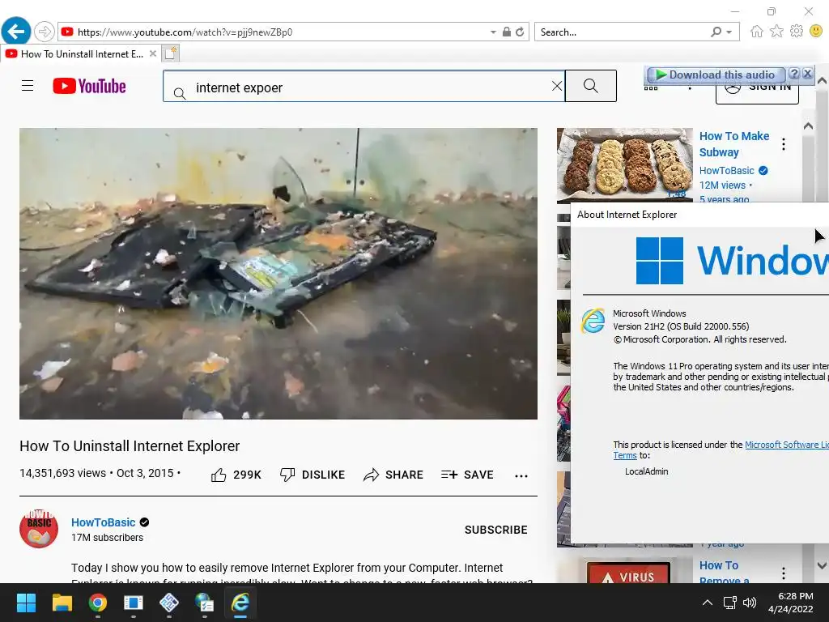This screenshot has height=622, width=829.
Task: Open network icon in system tray
Action: point(730,603)
